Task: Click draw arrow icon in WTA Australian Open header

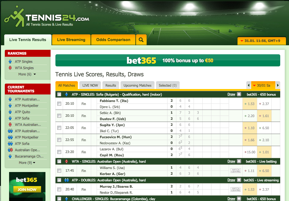Action: 239,161
